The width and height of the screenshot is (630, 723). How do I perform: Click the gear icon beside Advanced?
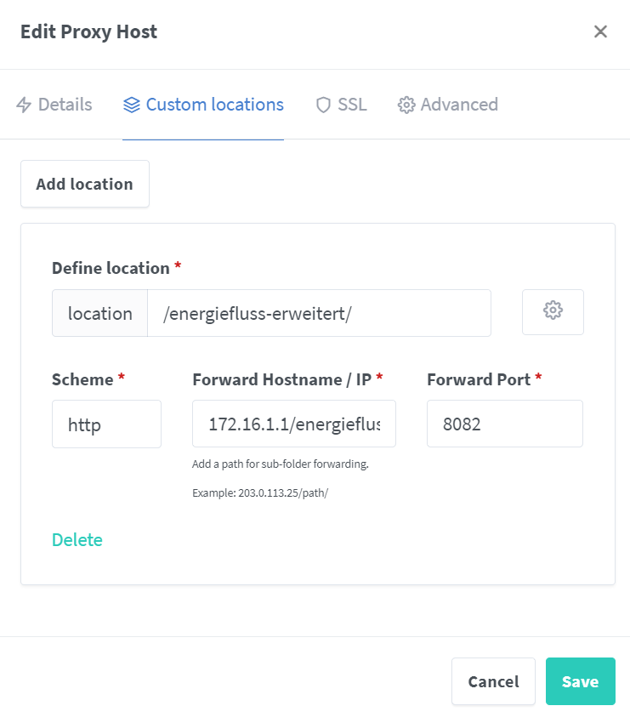click(406, 105)
